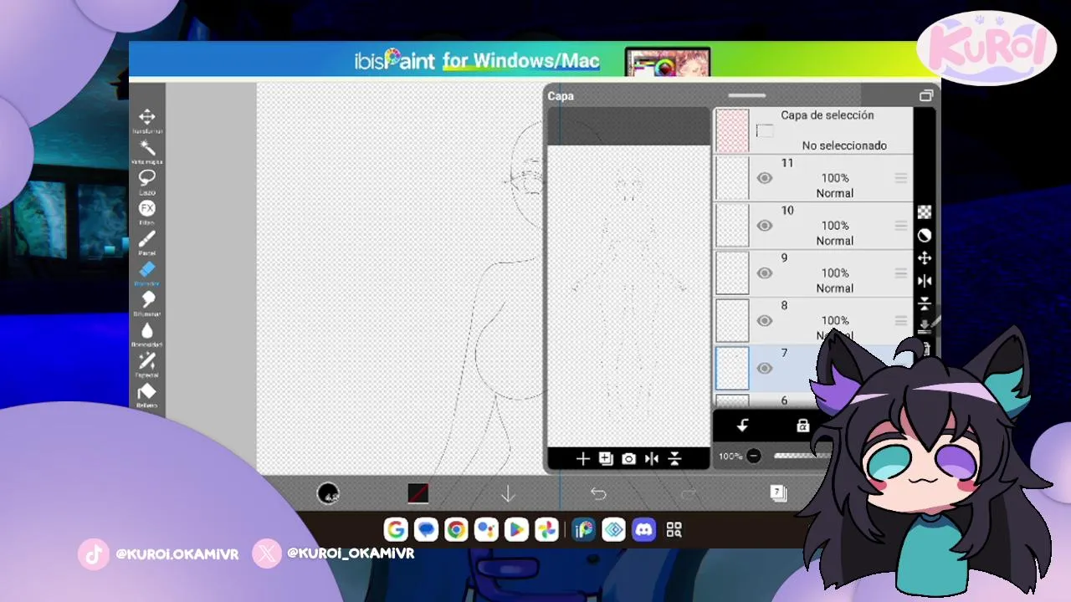Open Google app in taskbar
This screenshot has width=1071, height=602.
[396, 529]
